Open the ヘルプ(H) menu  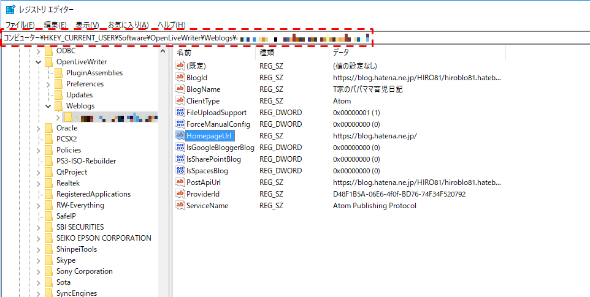tap(172, 25)
